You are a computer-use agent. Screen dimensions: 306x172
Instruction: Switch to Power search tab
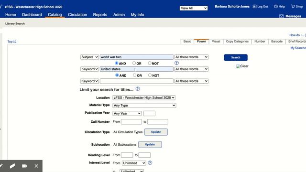(x=201, y=42)
